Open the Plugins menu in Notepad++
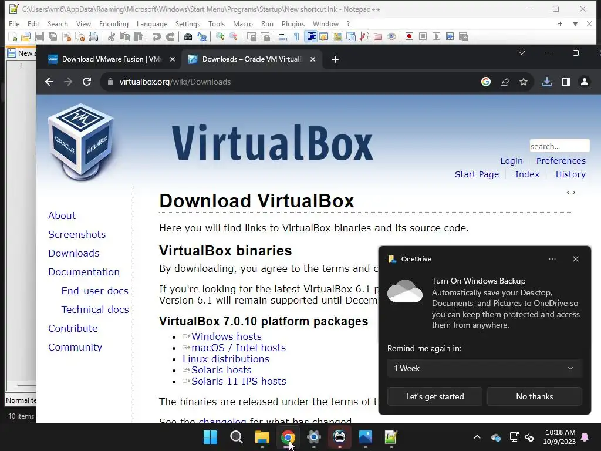Viewport: 601px width, 451px height. 293,23
